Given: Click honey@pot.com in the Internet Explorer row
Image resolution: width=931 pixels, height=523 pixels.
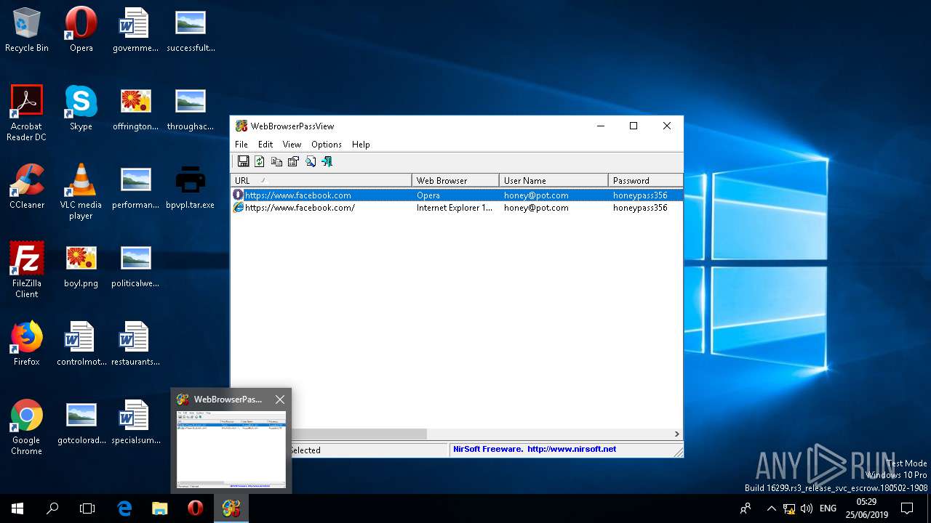Looking at the screenshot, I should [536, 208].
